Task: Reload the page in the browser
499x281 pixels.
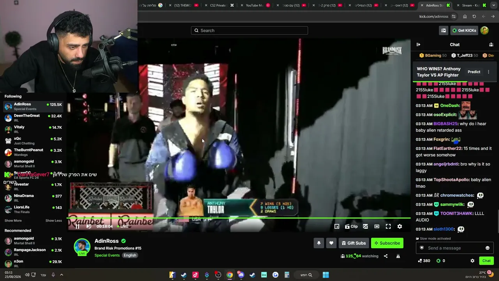Action: (474, 16)
